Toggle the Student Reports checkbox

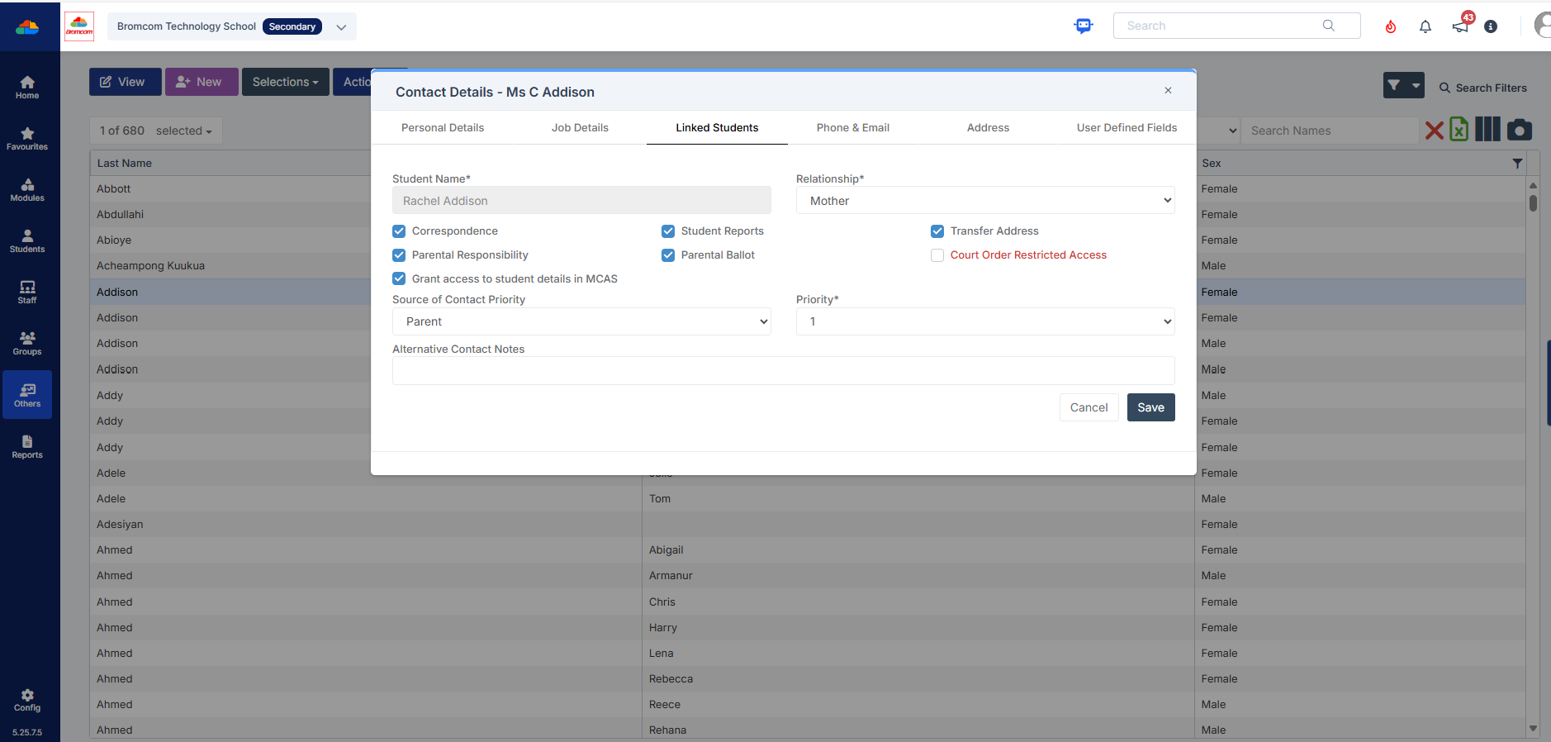coord(668,231)
